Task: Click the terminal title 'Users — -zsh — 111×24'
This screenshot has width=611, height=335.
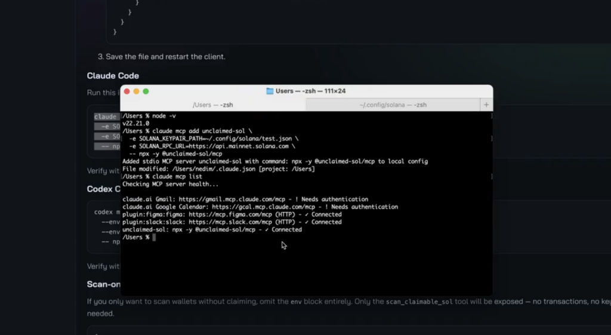Action: pos(310,91)
